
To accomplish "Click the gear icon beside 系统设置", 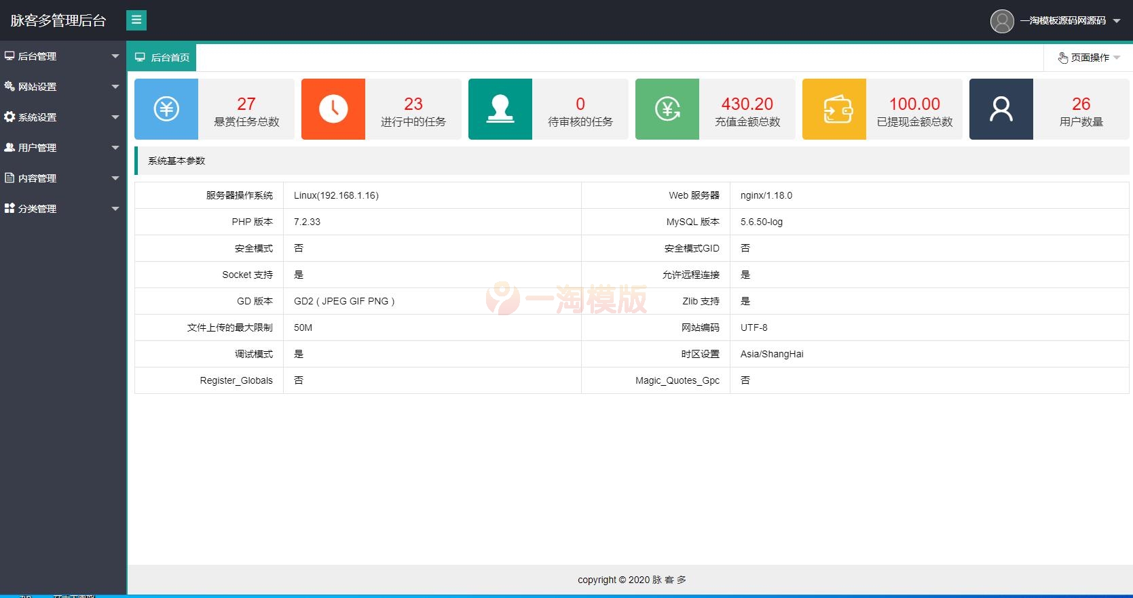I will [x=10, y=117].
